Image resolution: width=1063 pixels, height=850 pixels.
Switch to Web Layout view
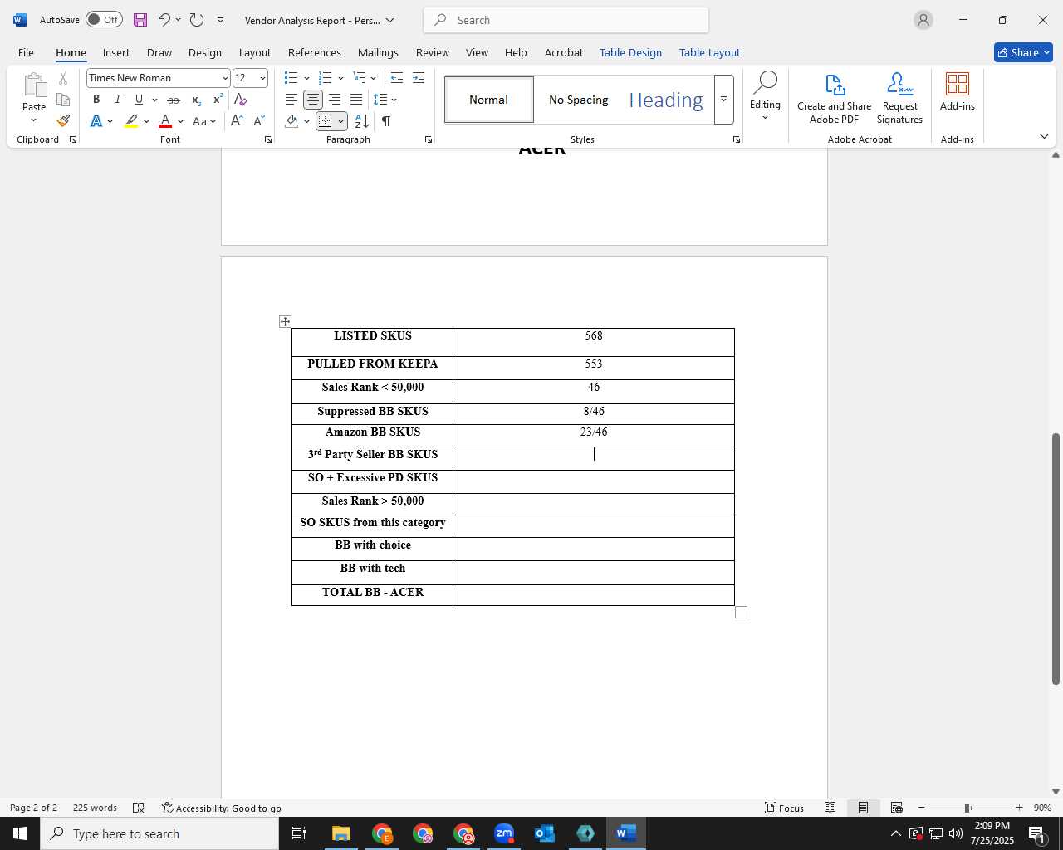[x=897, y=808]
